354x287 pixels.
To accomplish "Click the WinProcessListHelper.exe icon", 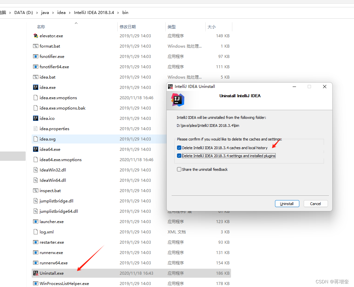I will point(35,283).
